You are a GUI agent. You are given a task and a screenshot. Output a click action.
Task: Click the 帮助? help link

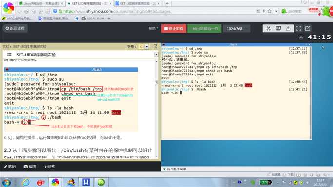(153, 28)
